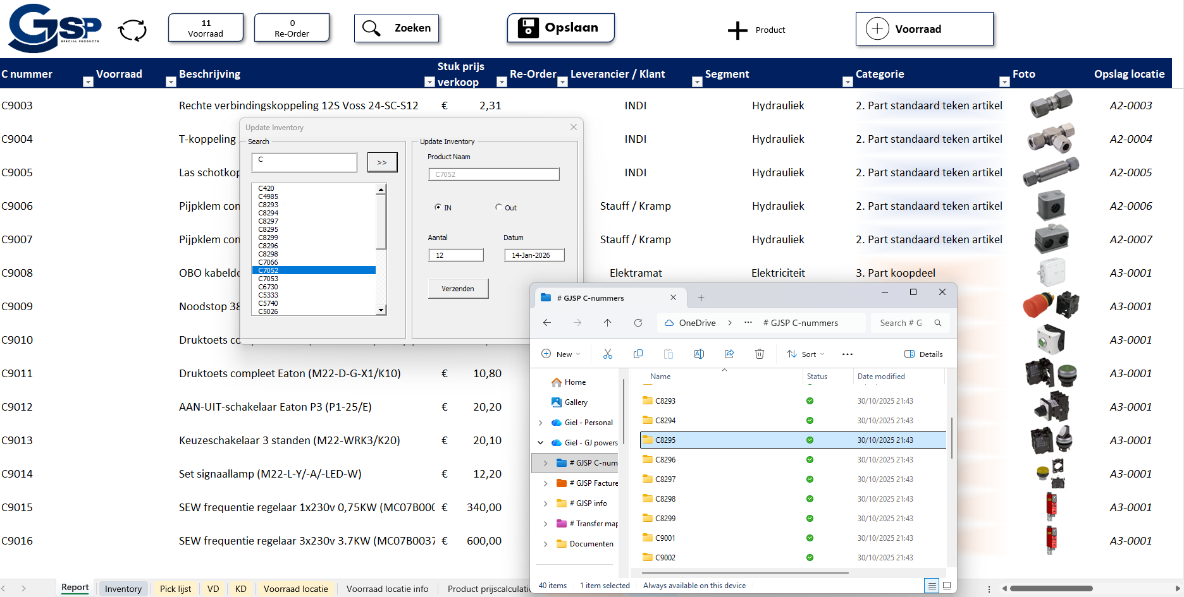This screenshot has width=1184, height=597.
Task: Click the refresh arrows icon beside the GSP logo
Action: 132,30
